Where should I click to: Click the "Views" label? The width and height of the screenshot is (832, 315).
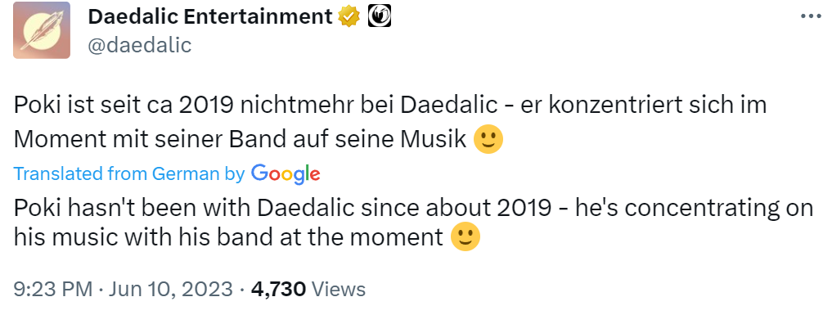[x=339, y=289]
